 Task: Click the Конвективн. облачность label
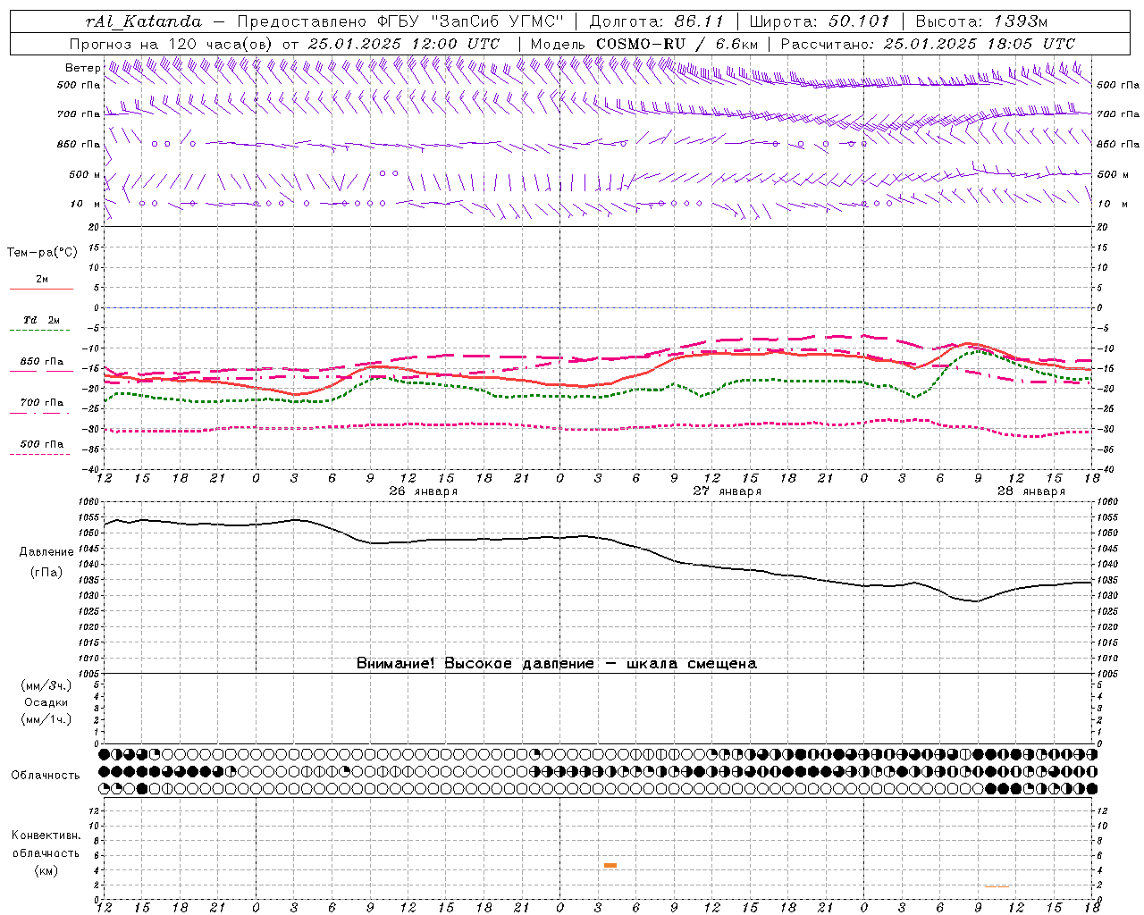(x=46, y=844)
